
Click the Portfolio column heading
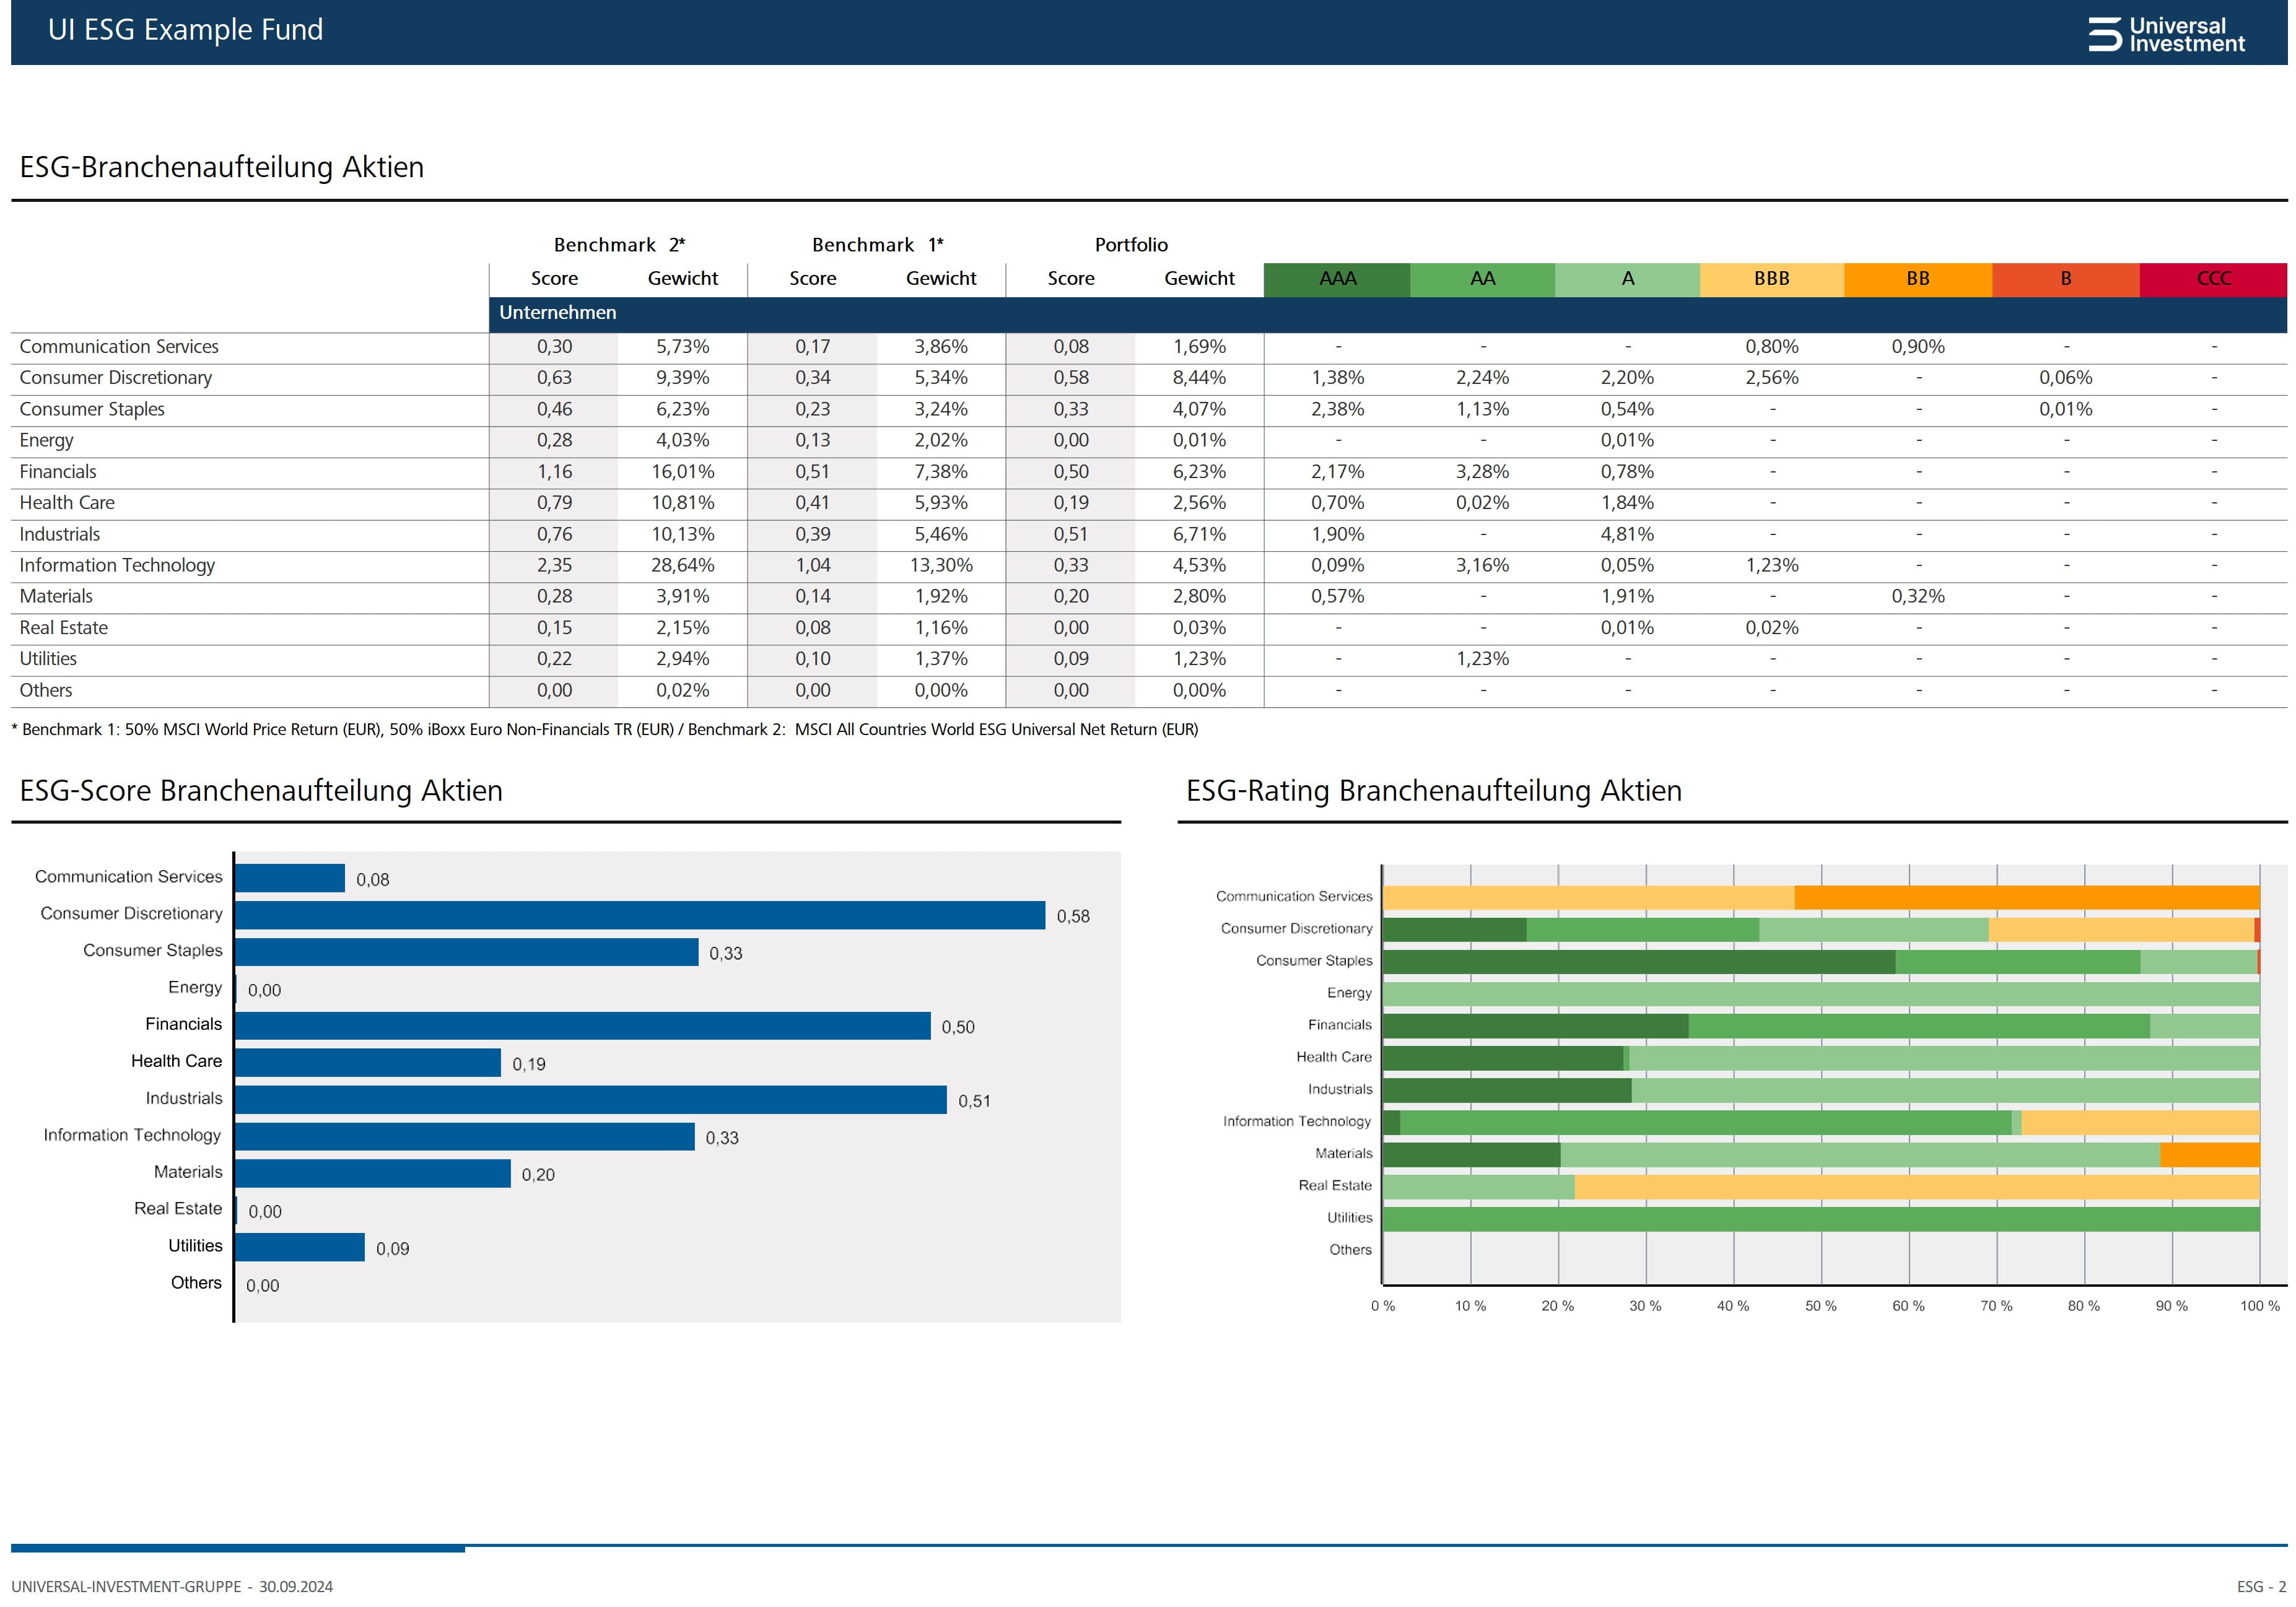(x=1131, y=245)
